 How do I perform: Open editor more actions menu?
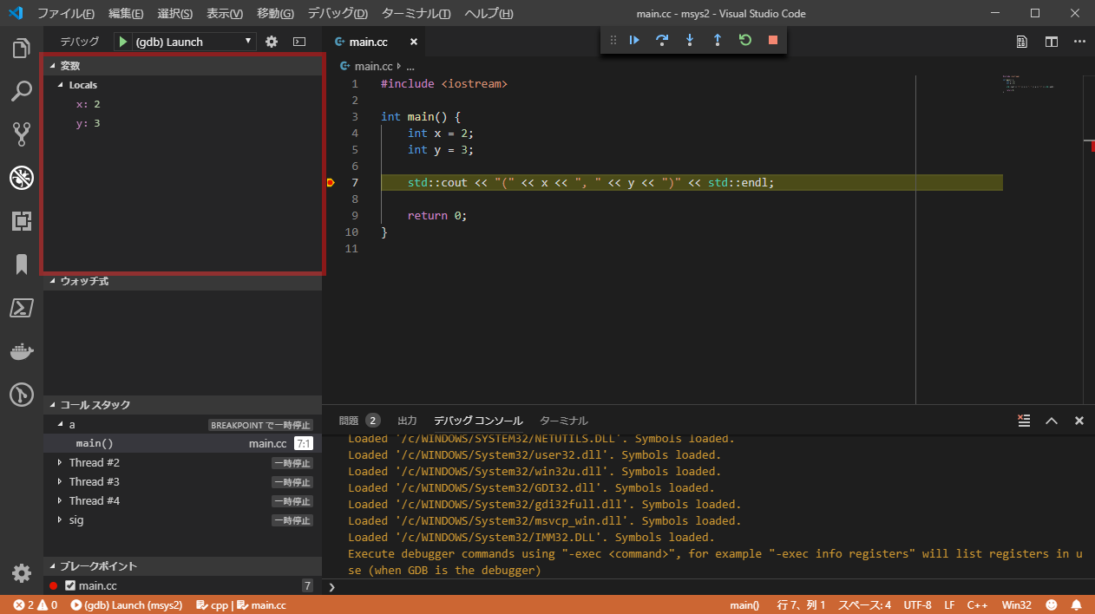click(x=1079, y=42)
